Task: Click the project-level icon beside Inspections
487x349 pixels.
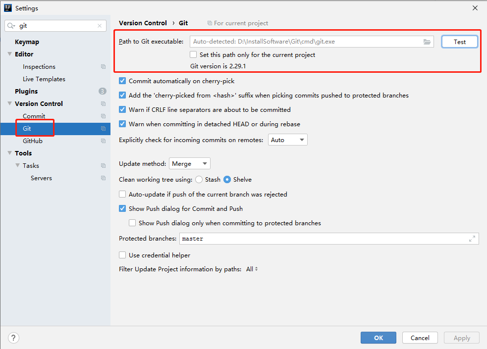Action: coord(103,67)
